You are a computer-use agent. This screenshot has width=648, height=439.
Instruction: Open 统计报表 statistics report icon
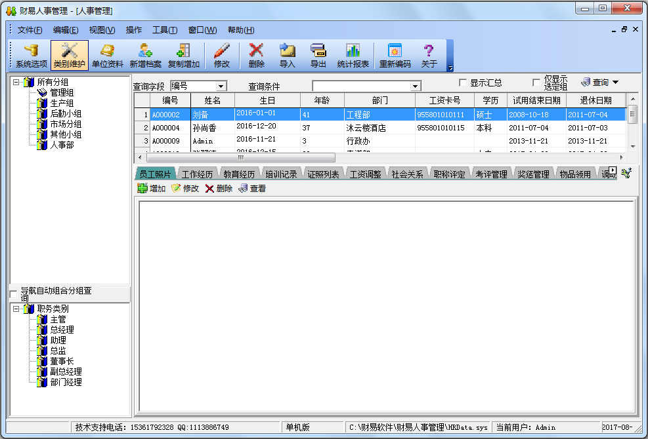pos(353,56)
